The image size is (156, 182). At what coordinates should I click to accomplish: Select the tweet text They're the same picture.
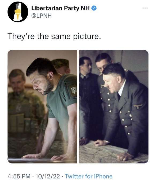pyautogui.click(x=54, y=36)
